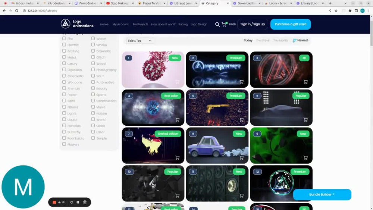The image size is (373, 210).
Task: Filter by This Month
Action: point(280,40)
